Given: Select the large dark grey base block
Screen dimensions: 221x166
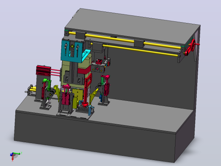Looking at the screenshot, I should [x=95, y=135].
